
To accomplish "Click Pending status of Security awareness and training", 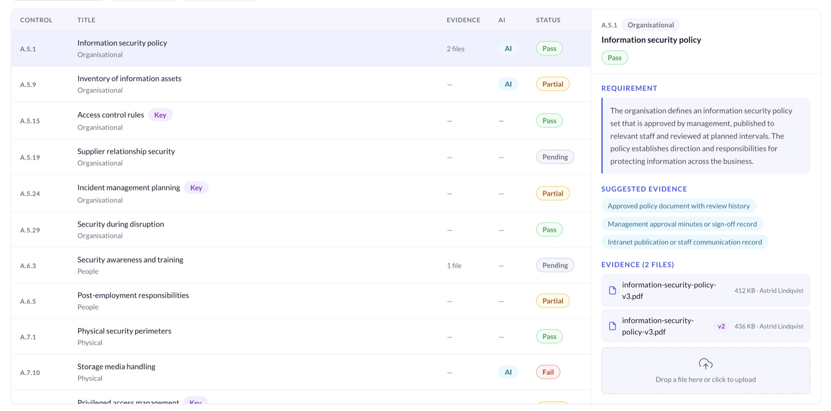I will (555, 265).
